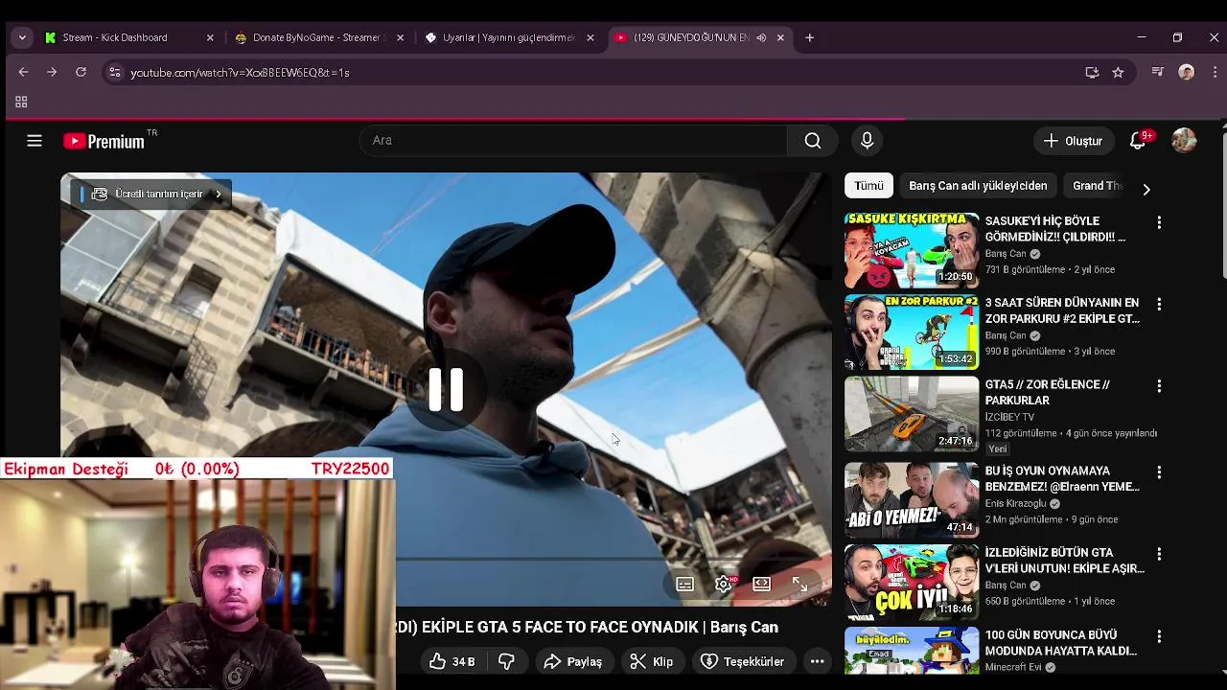1227x690 pixels.
Task: Create a clip with Klip button
Action: (652, 661)
